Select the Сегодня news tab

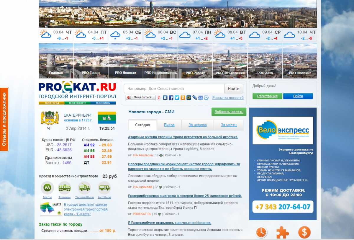143,125
